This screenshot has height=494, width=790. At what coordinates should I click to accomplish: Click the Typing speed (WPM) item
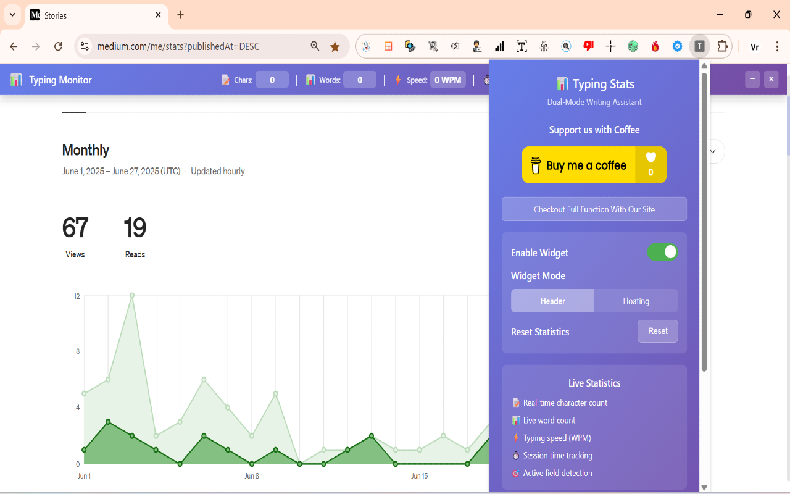[x=552, y=438]
